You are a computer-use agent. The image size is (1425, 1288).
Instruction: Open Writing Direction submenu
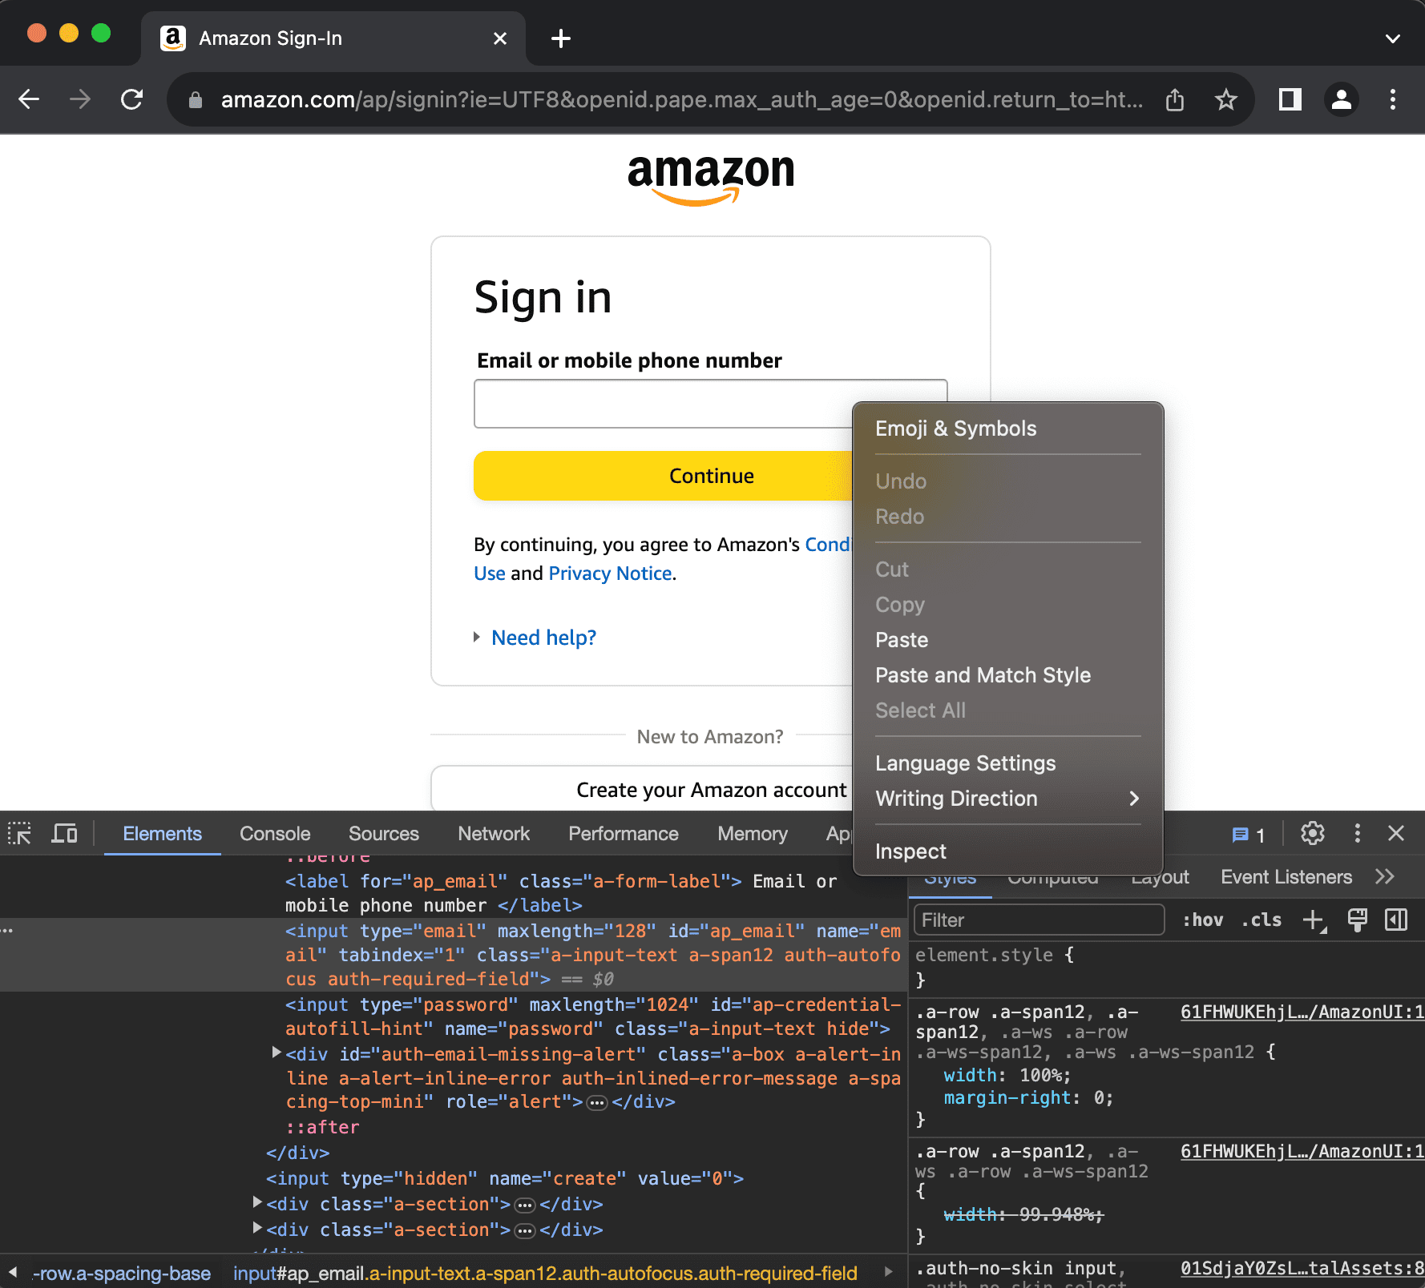coord(1008,799)
